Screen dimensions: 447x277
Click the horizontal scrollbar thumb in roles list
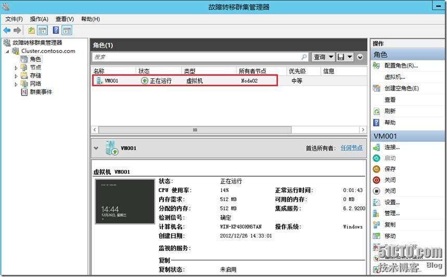195,130
